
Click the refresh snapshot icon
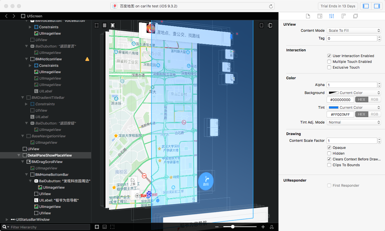point(271,6)
